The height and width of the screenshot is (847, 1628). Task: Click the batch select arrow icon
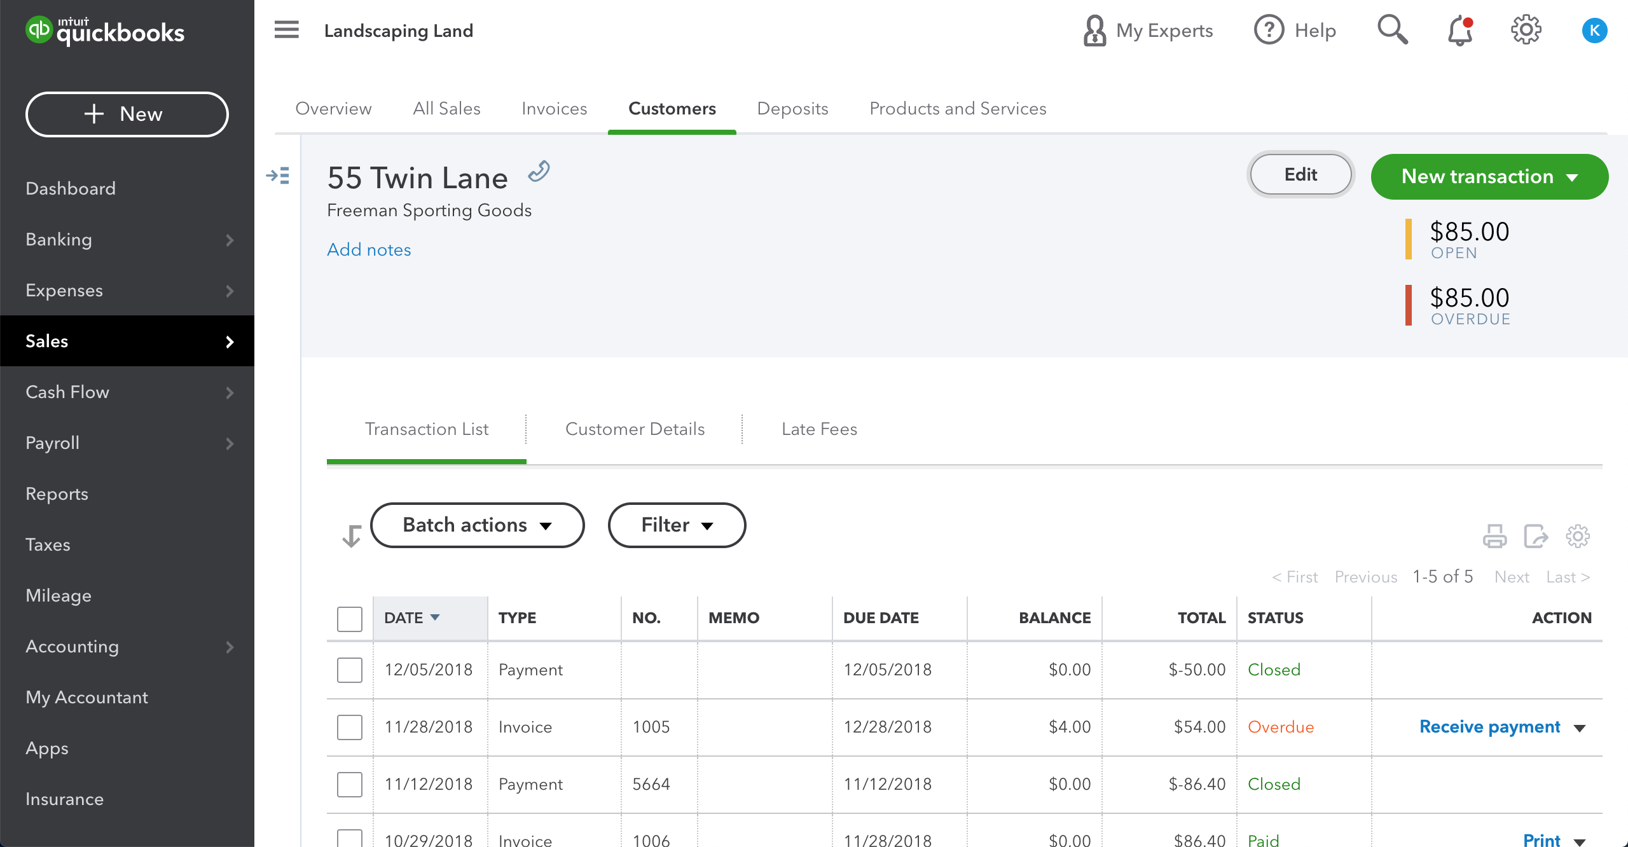click(351, 536)
